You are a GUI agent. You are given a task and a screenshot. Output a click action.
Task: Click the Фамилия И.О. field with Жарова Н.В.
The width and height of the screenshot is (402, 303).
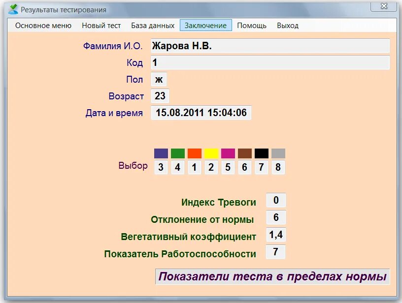(x=270, y=46)
